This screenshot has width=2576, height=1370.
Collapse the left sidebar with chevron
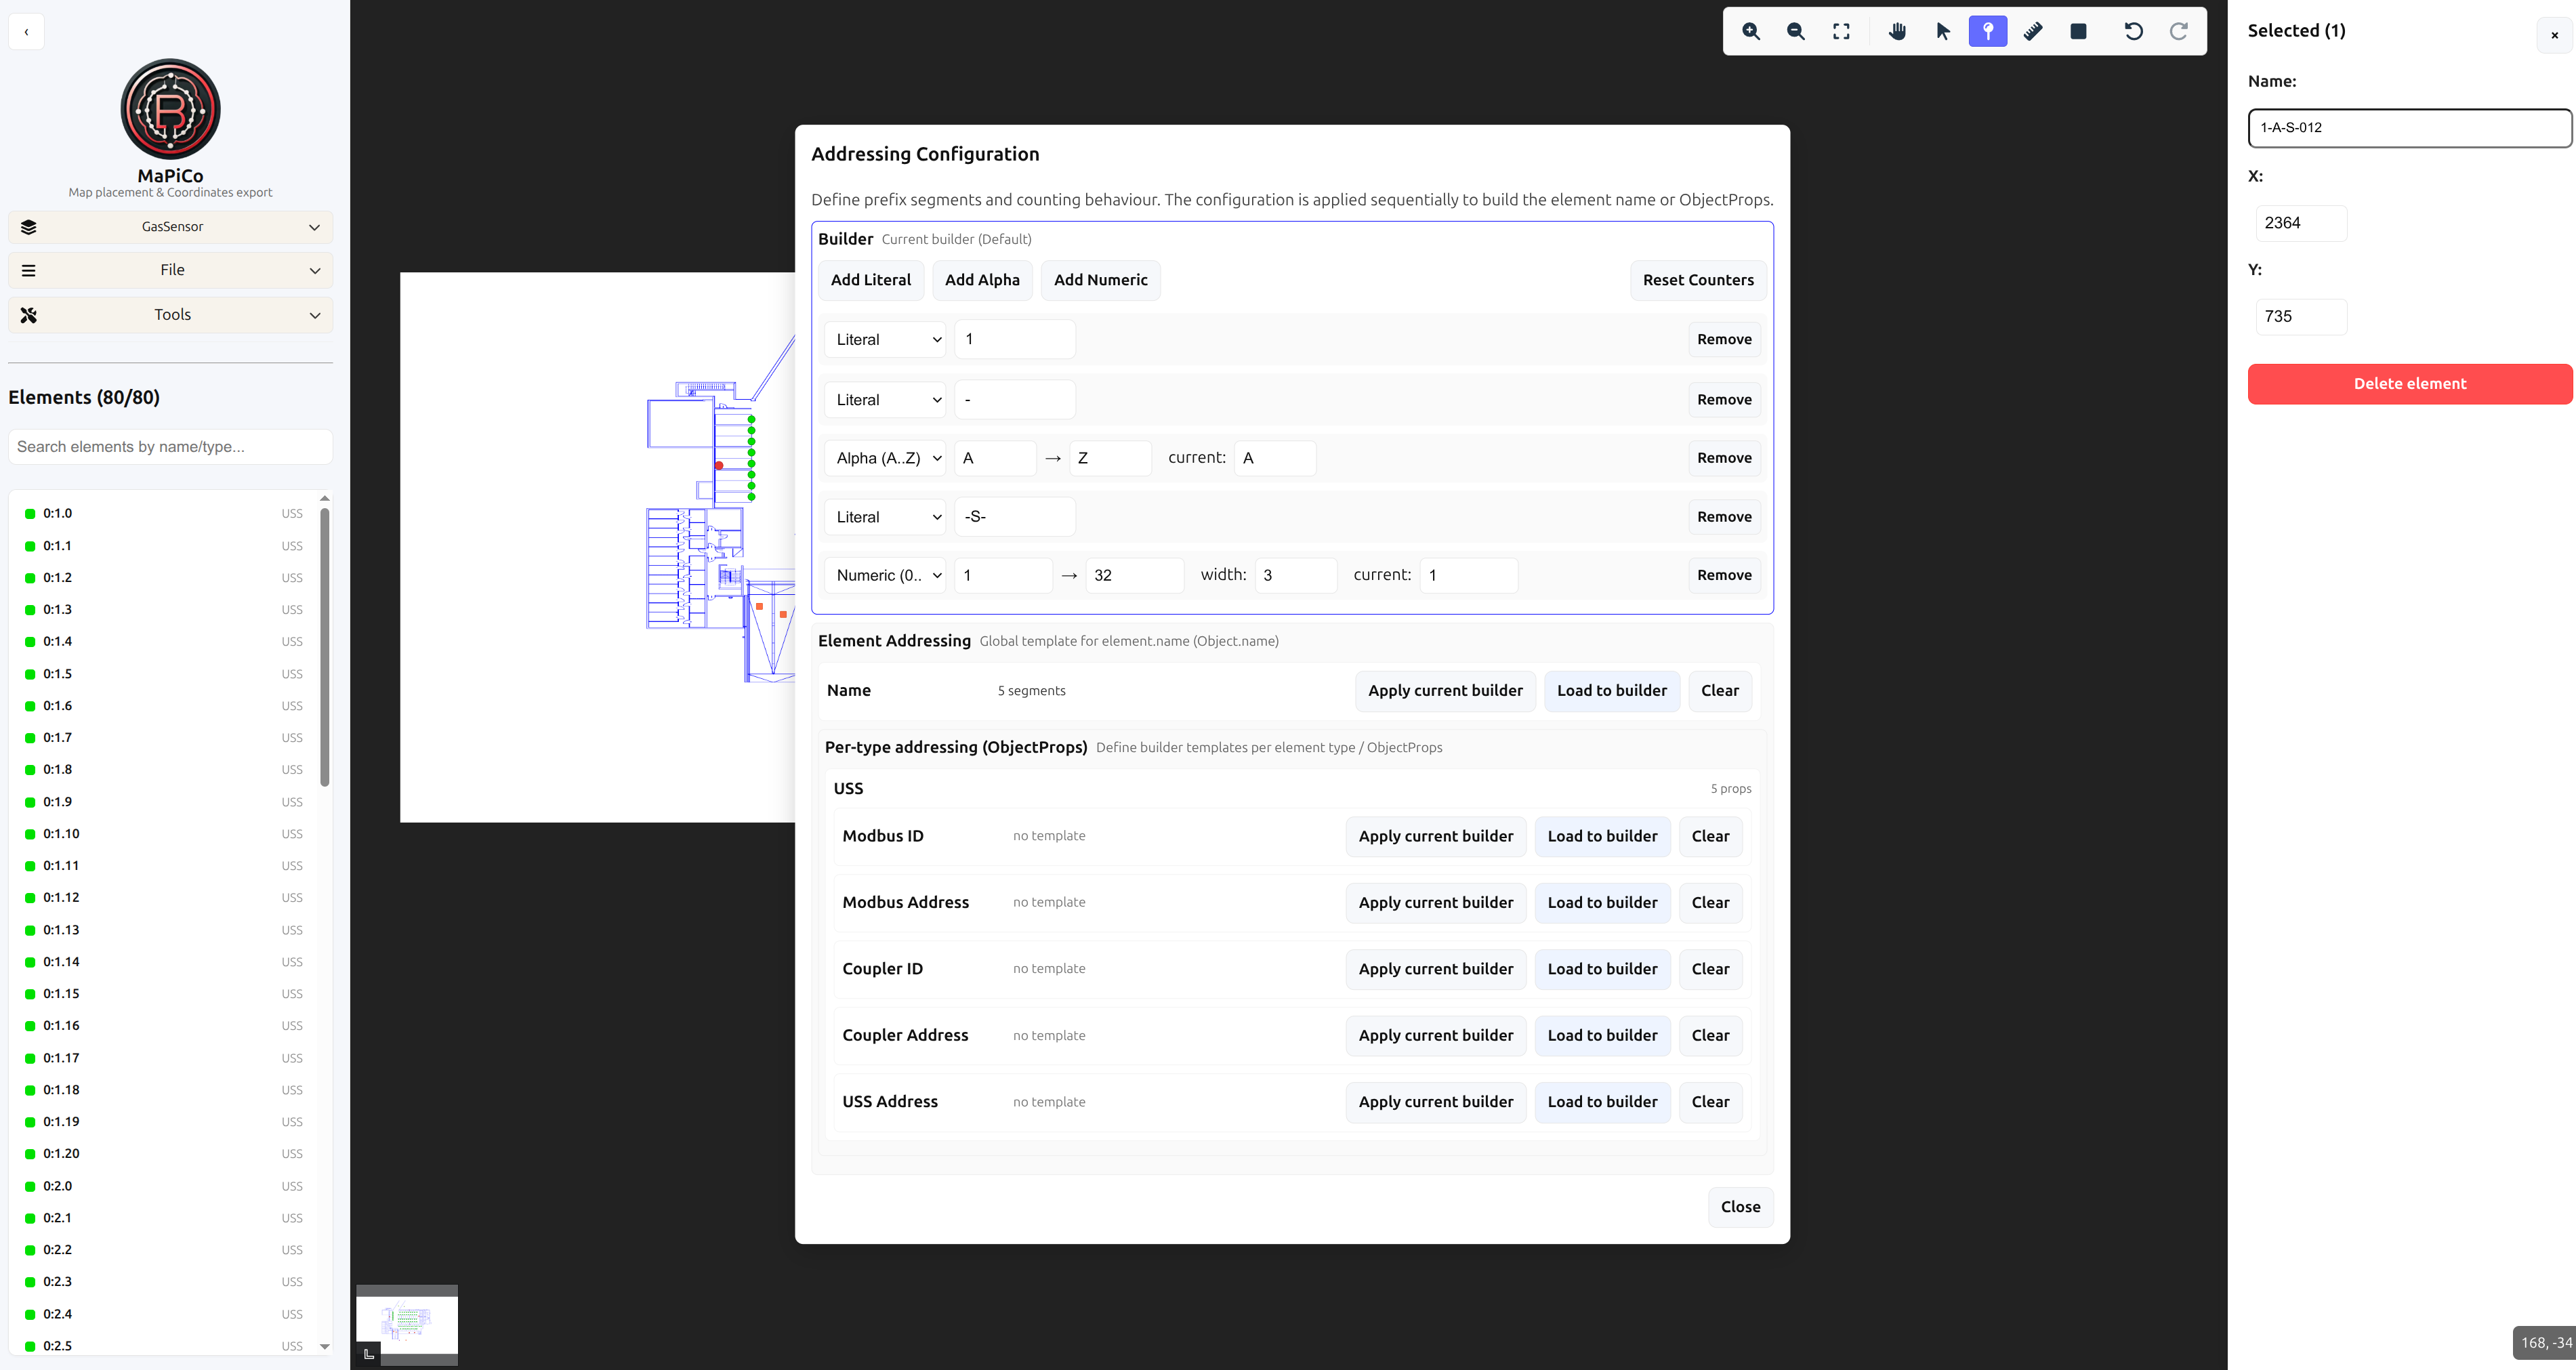(x=26, y=32)
